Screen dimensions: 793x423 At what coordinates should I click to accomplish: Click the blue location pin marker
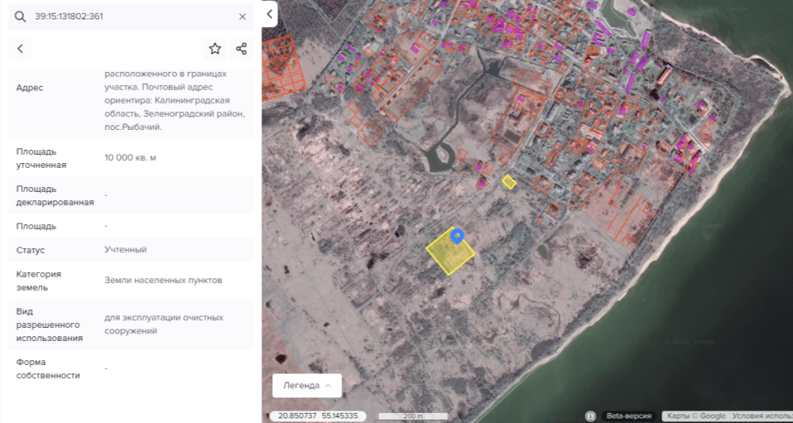[457, 236]
